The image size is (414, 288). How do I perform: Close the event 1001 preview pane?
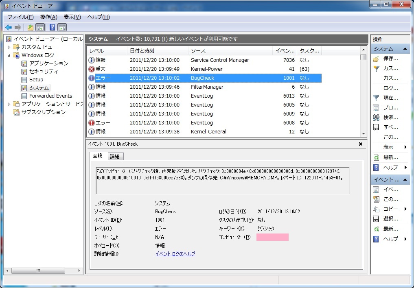tap(360, 144)
